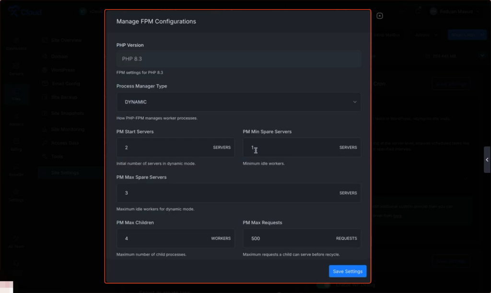
Task: Open the Process Manager Type dropdown
Action: point(238,102)
